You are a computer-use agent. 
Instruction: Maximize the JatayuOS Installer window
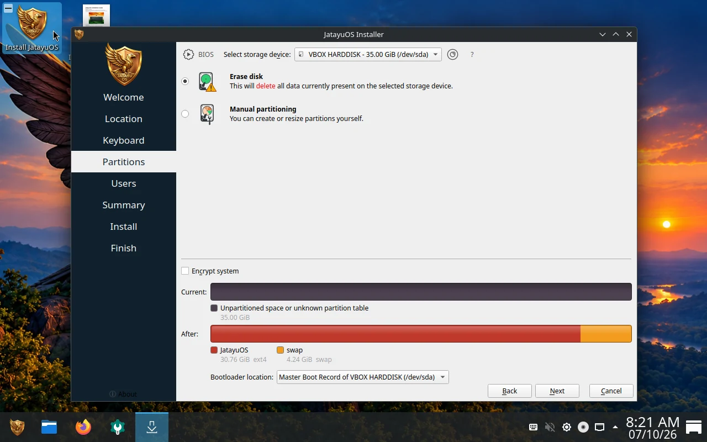point(616,34)
